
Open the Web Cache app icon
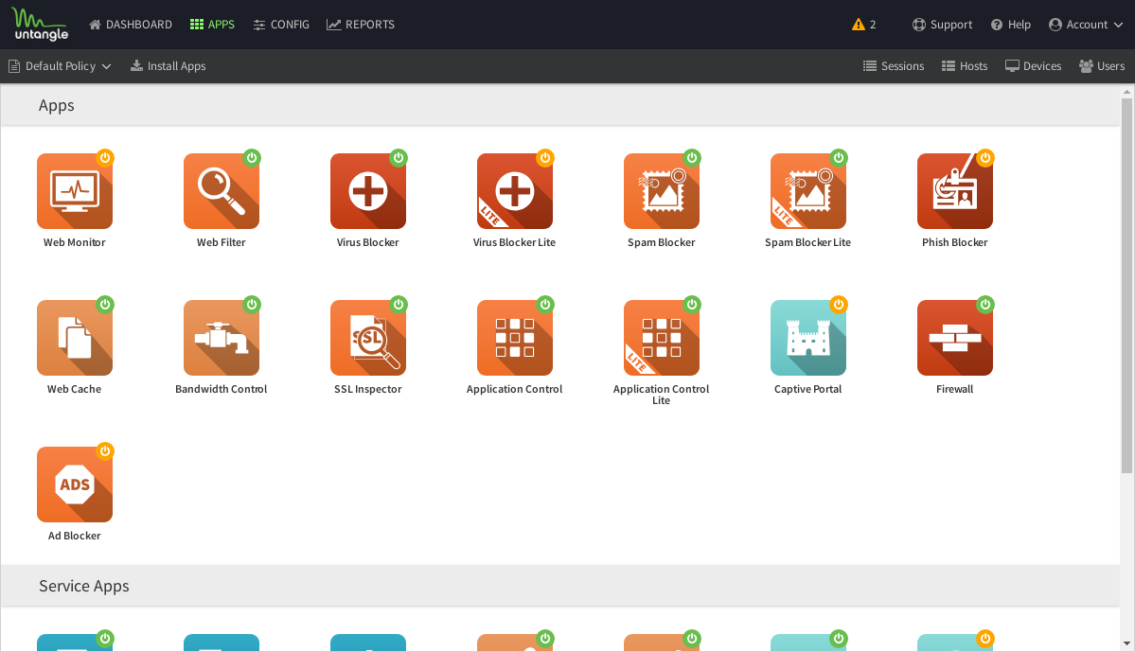(x=75, y=338)
